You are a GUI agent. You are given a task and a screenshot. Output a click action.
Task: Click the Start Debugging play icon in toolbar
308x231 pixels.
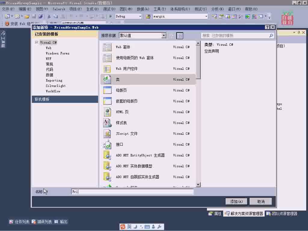pos(111,16)
